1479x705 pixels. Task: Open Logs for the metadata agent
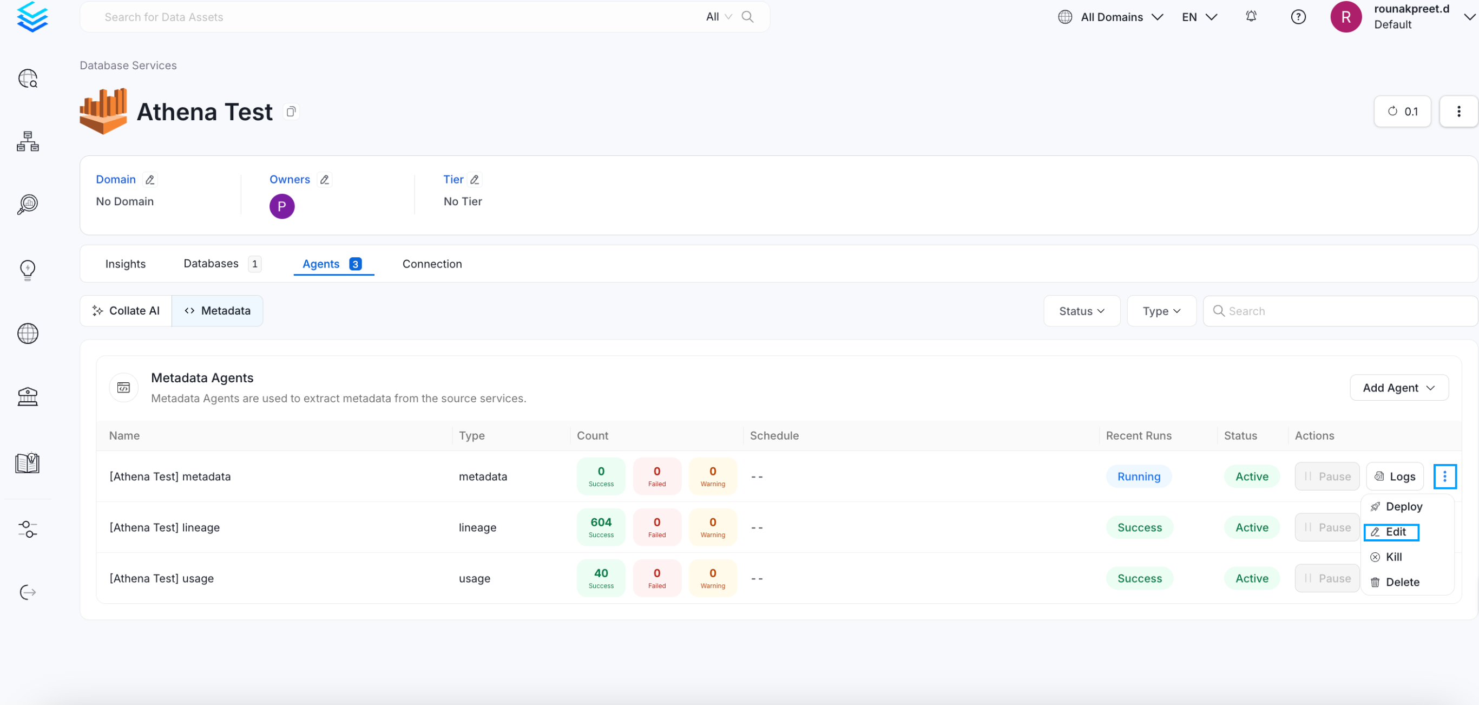pos(1395,476)
